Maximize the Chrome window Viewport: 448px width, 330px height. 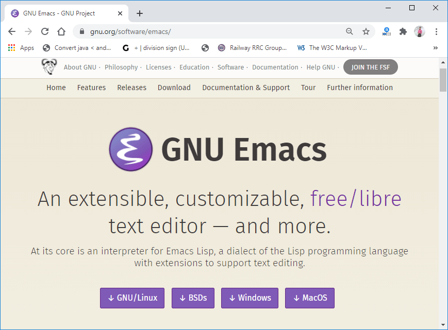(x=412, y=8)
